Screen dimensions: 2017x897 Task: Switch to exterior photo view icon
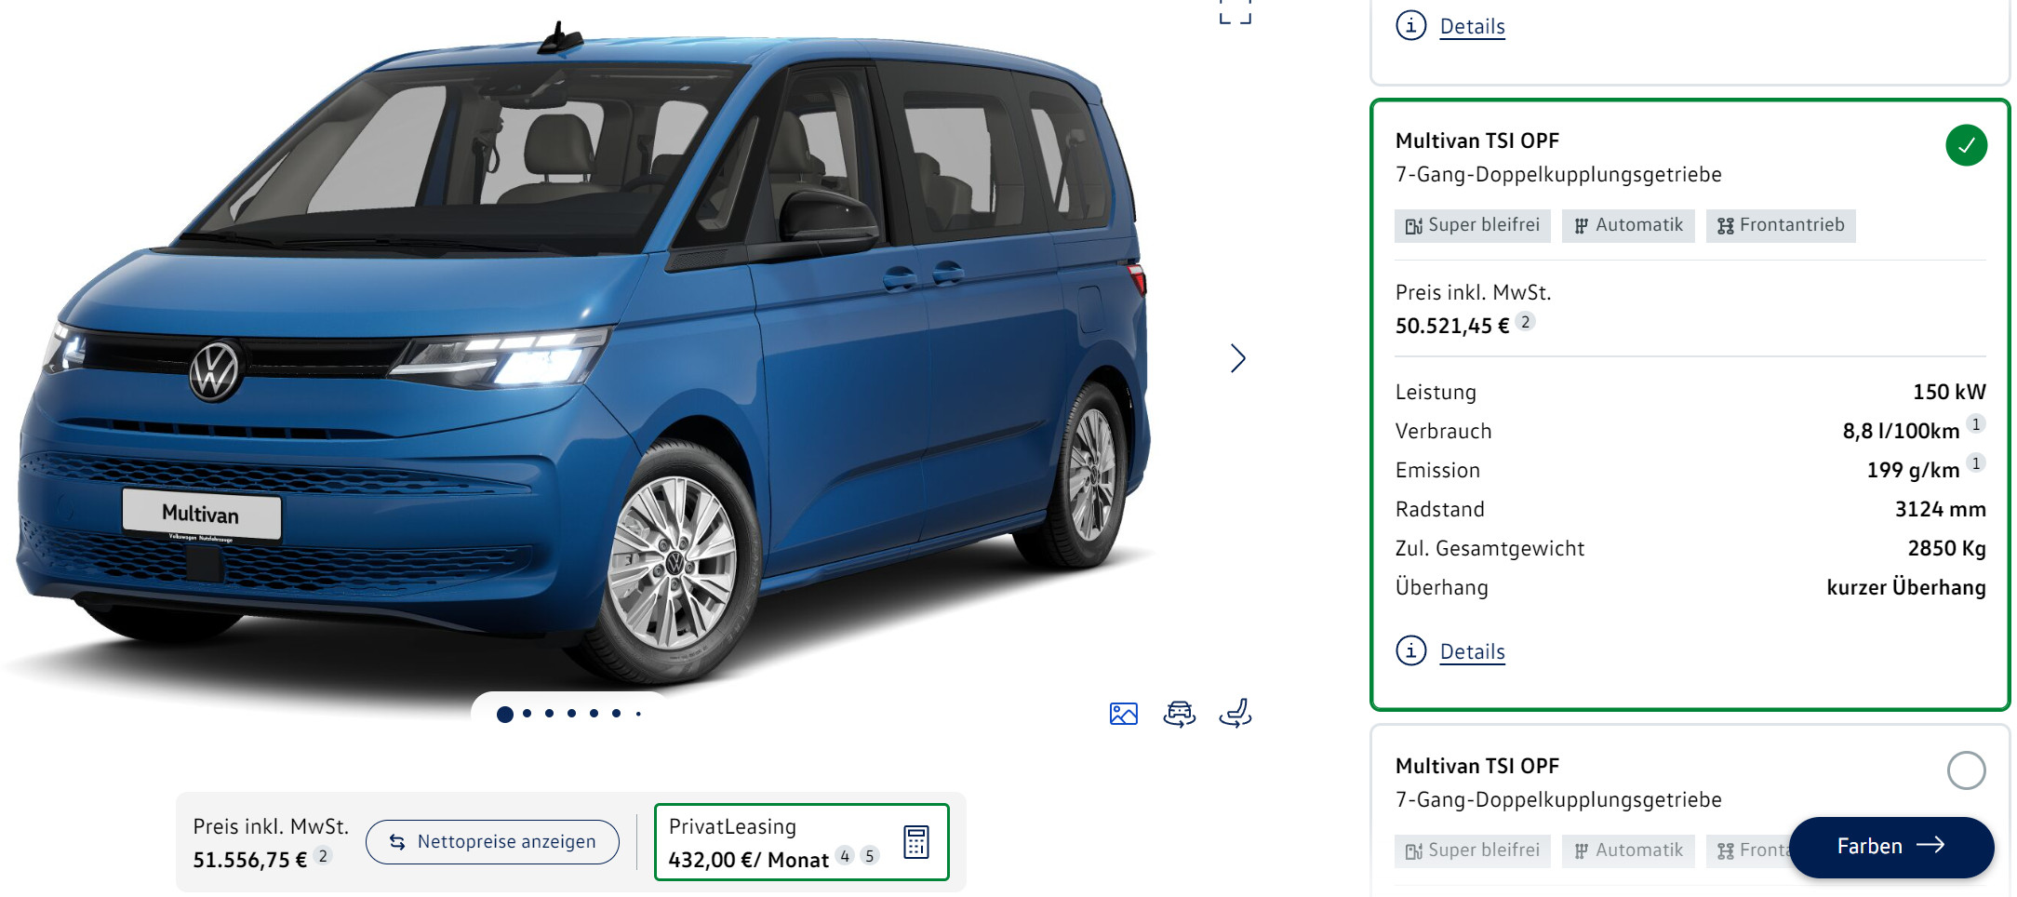1124,714
